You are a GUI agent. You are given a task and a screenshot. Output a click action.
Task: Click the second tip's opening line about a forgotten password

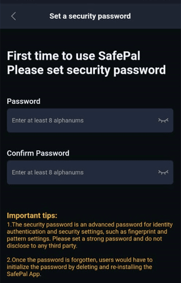point(80,260)
